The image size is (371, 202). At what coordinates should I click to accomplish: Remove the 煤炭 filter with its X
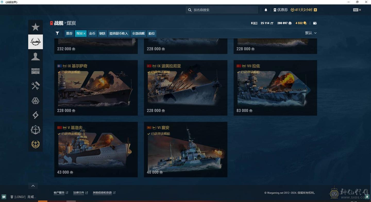tap(84, 34)
